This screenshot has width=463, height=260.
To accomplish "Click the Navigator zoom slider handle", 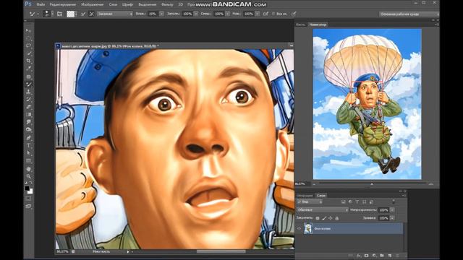I will tap(372, 184).
